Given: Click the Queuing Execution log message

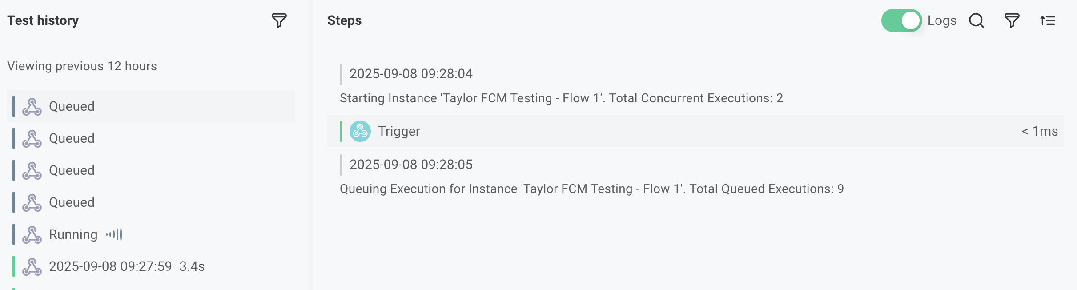Looking at the screenshot, I should [x=591, y=189].
